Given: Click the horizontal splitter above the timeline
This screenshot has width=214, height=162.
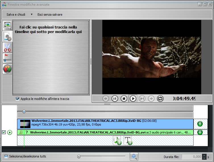Looking at the screenshot, I should coord(107,104).
